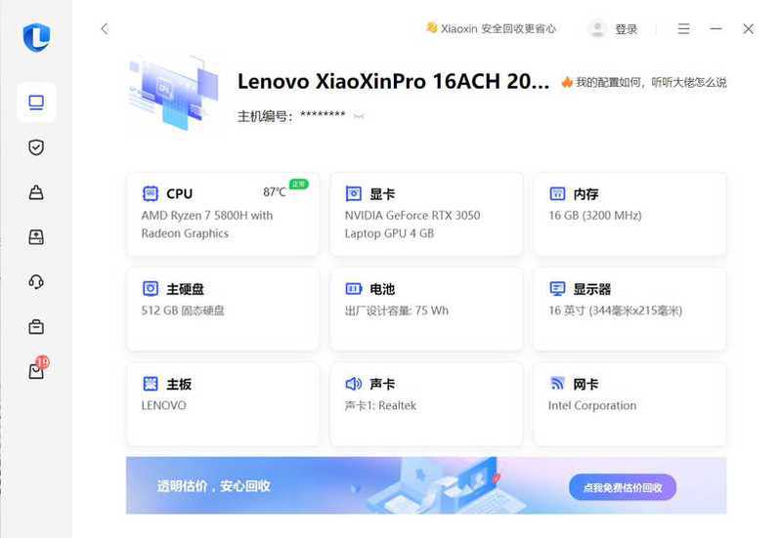Open the hamburger main menu
This screenshot has height=538, width=780.
pos(683,29)
